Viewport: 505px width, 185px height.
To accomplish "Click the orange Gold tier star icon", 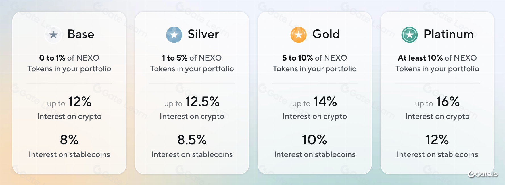I will (299, 35).
